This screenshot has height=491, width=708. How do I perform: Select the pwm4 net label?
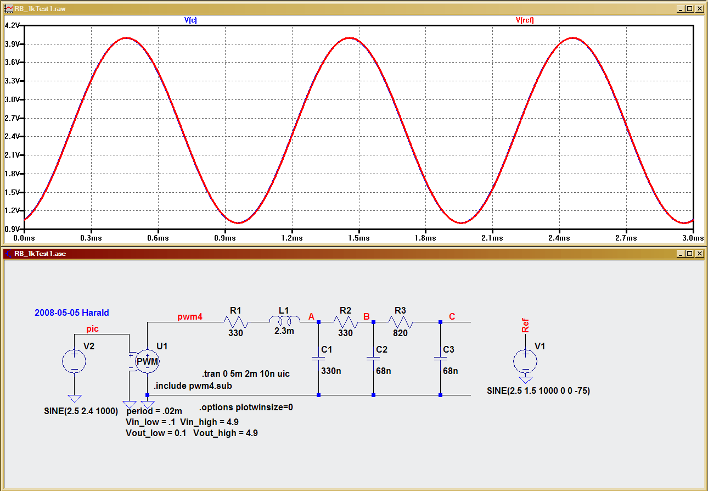[x=190, y=317]
